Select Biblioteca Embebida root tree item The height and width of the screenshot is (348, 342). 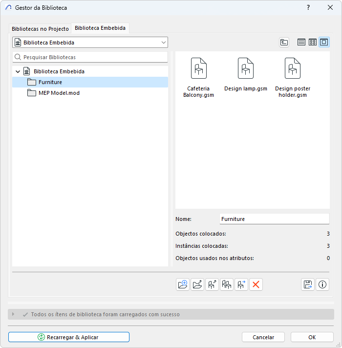(x=90, y=71)
